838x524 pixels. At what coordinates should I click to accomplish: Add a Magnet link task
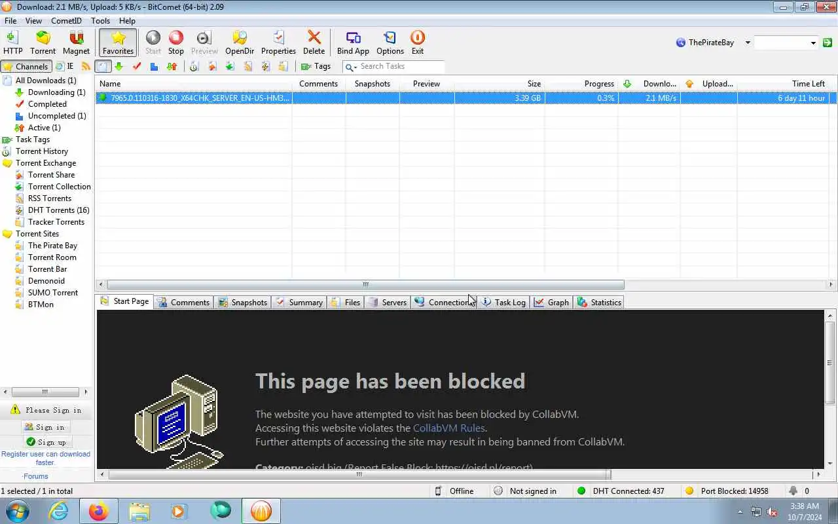[76, 43]
